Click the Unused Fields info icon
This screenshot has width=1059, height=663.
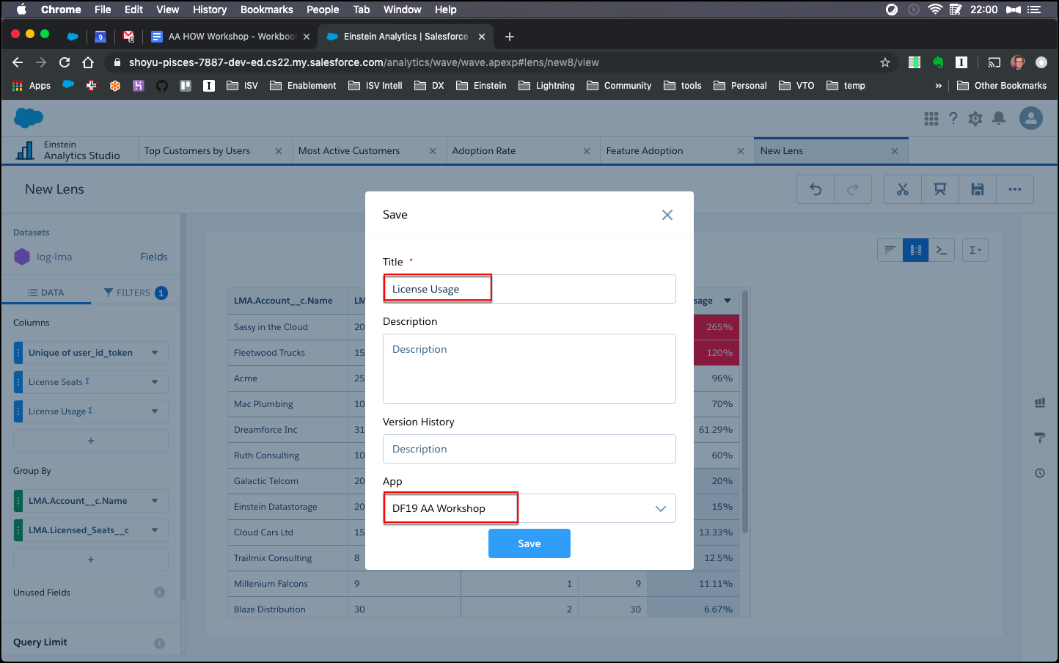coord(160,593)
